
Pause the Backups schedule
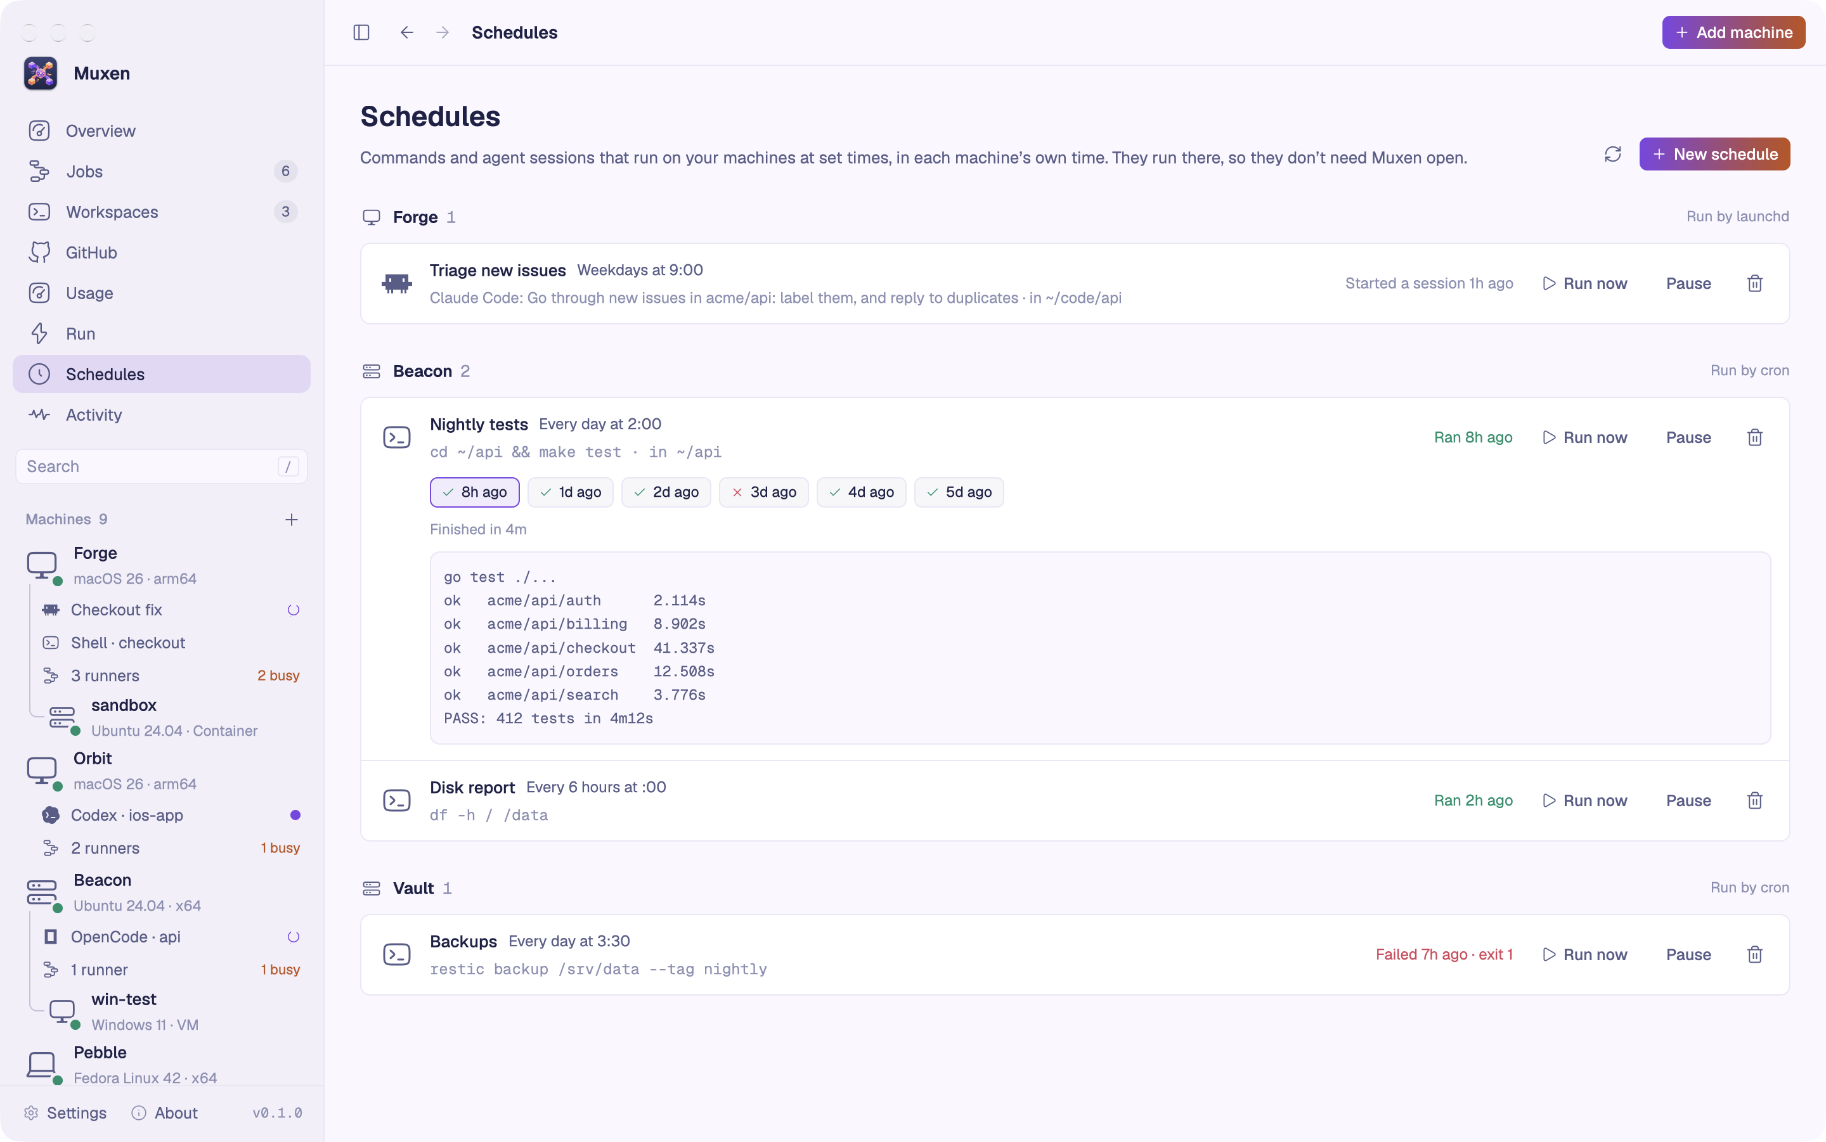click(x=1688, y=954)
